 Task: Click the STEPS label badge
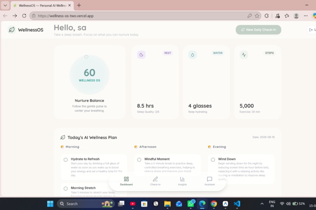[269, 53]
